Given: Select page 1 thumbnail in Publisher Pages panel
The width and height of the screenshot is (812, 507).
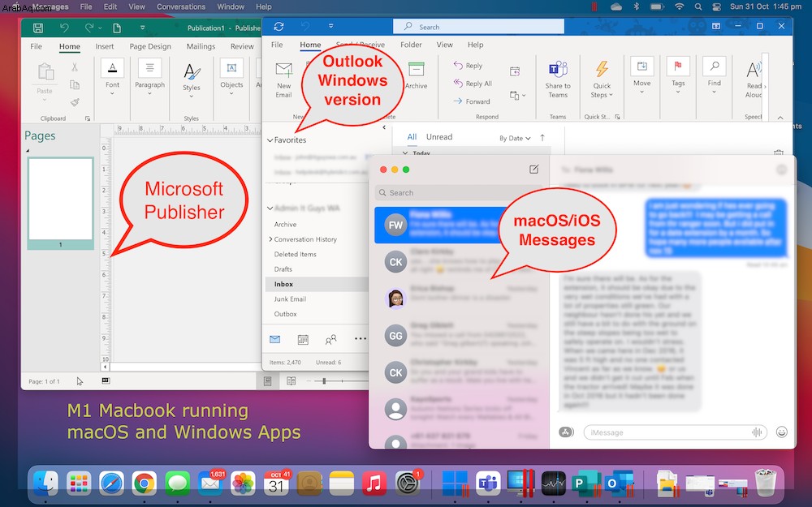Looking at the screenshot, I should point(61,203).
